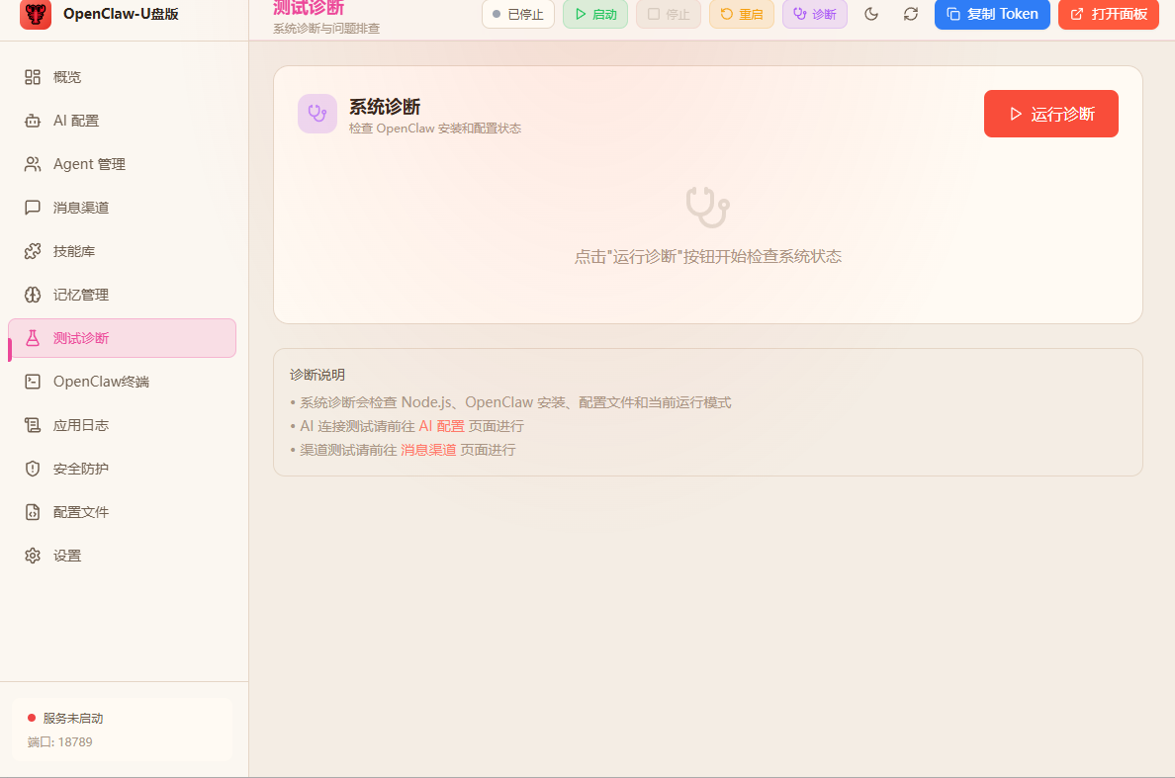Click the OpenClaw logo icon
The height and width of the screenshot is (778, 1175).
(36, 14)
